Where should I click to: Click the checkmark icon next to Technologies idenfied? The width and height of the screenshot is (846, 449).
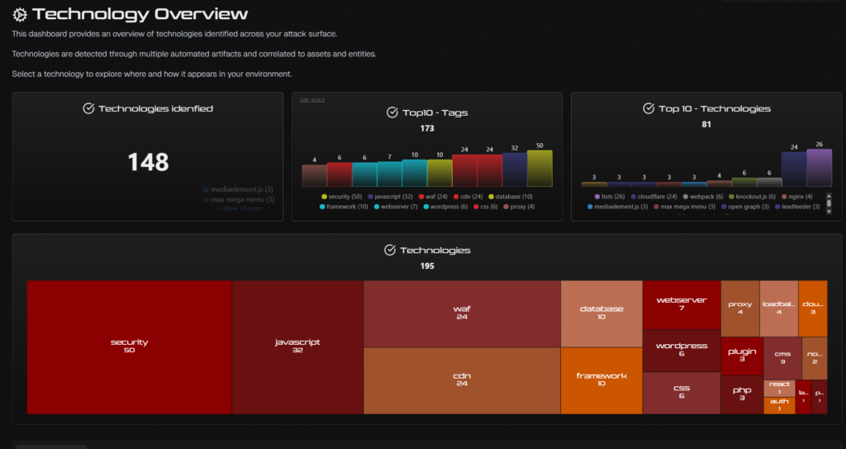tap(88, 108)
